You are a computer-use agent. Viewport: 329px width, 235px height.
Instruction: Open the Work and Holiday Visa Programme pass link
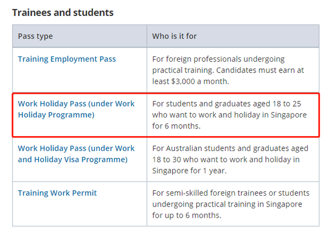(76, 154)
